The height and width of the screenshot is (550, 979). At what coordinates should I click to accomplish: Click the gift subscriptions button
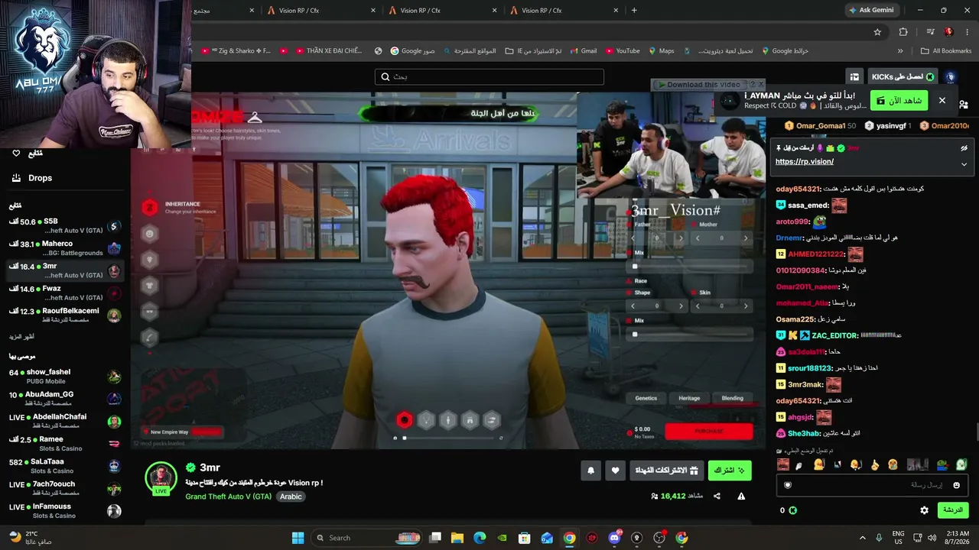coord(667,471)
